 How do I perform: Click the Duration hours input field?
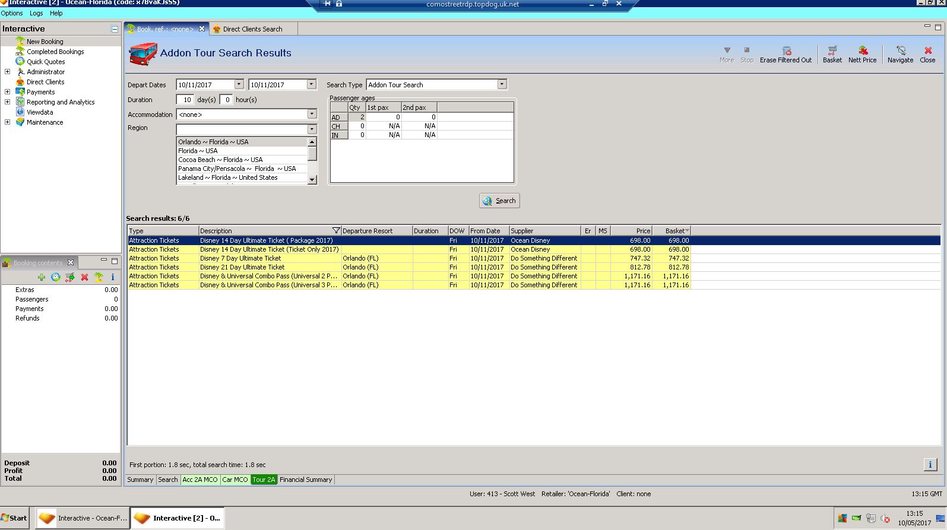226,100
